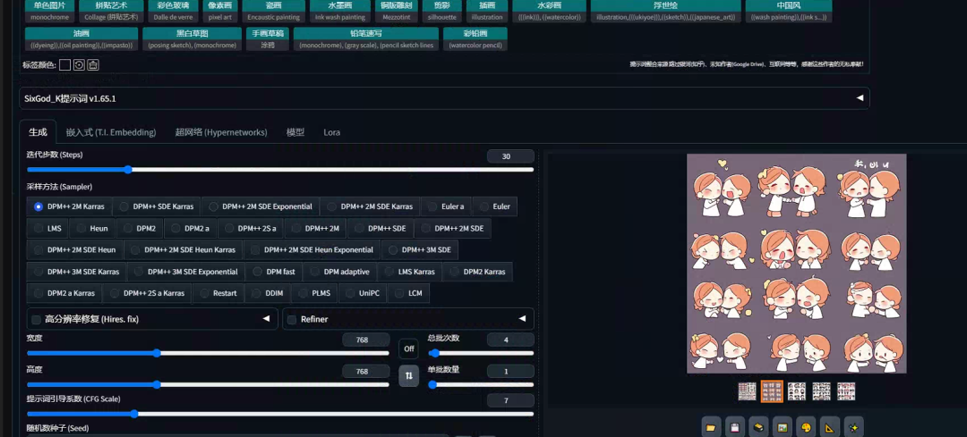Expand the Hires. fix section arrow
Image resolution: width=967 pixels, height=437 pixels.
(267, 319)
